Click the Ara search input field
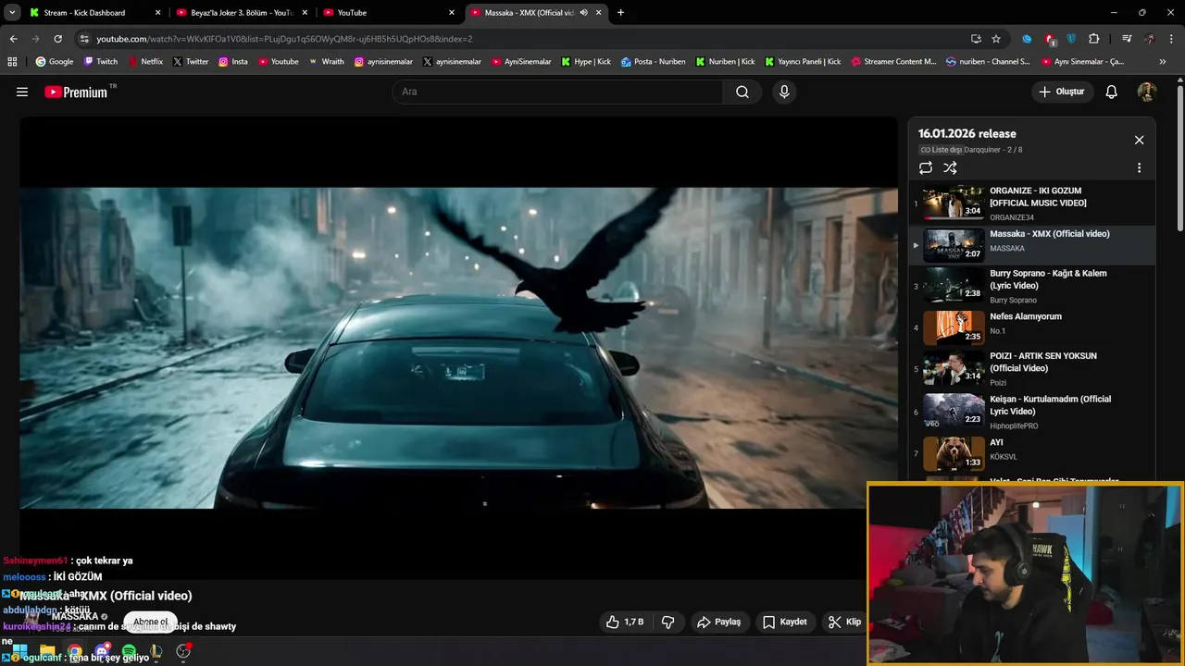 click(x=557, y=92)
